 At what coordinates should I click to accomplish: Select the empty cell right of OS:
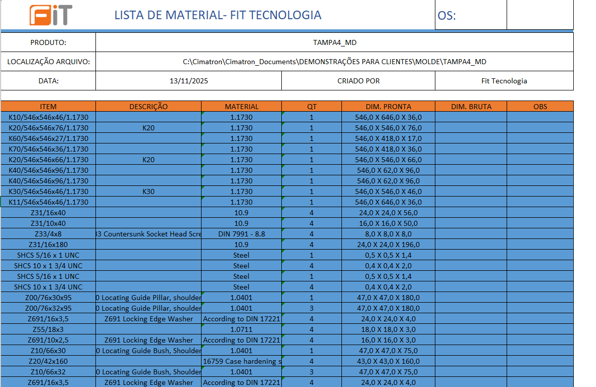pyautogui.click(x=539, y=15)
